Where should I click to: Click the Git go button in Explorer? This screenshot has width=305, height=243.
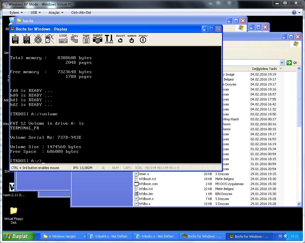292,63
